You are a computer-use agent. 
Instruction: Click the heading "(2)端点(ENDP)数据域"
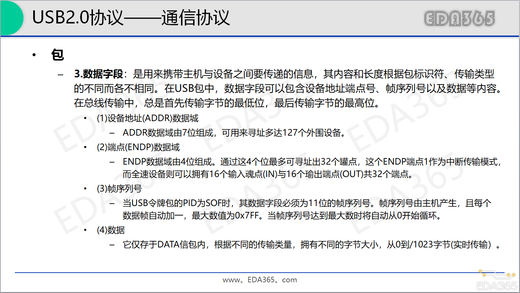tap(138, 147)
